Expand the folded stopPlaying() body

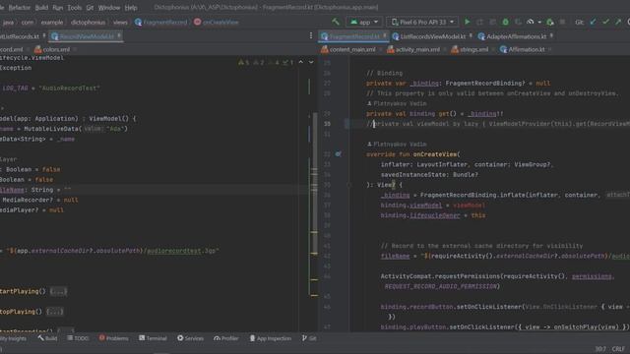pyautogui.click(x=55, y=312)
